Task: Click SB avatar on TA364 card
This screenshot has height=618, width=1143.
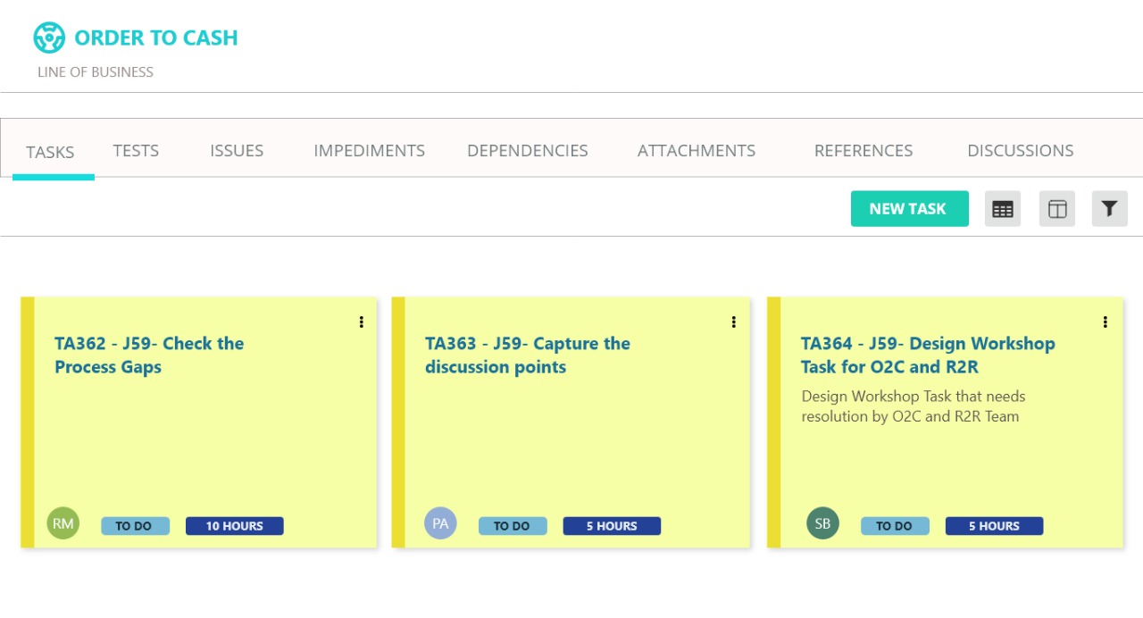Action: pos(822,523)
